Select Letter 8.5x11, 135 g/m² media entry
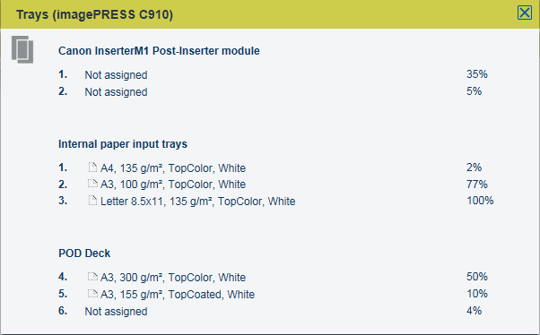Image resolution: width=540 pixels, height=335 pixels. pos(197,202)
